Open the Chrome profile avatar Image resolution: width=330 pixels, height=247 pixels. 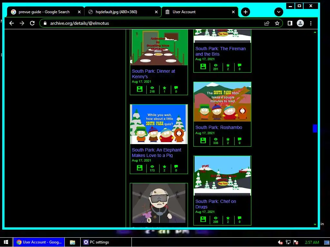300,23
